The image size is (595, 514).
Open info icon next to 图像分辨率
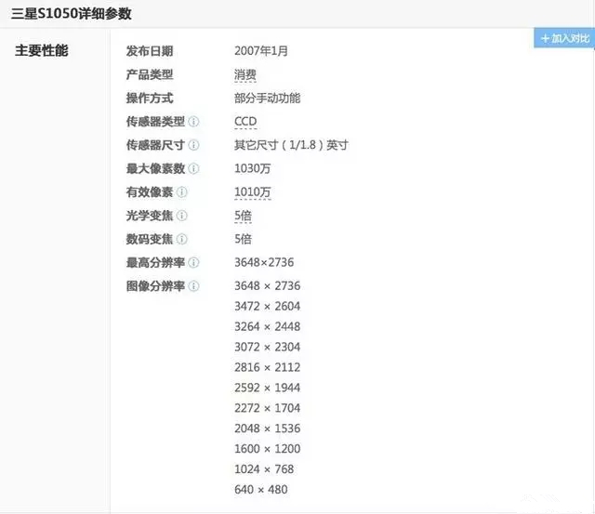pos(193,286)
